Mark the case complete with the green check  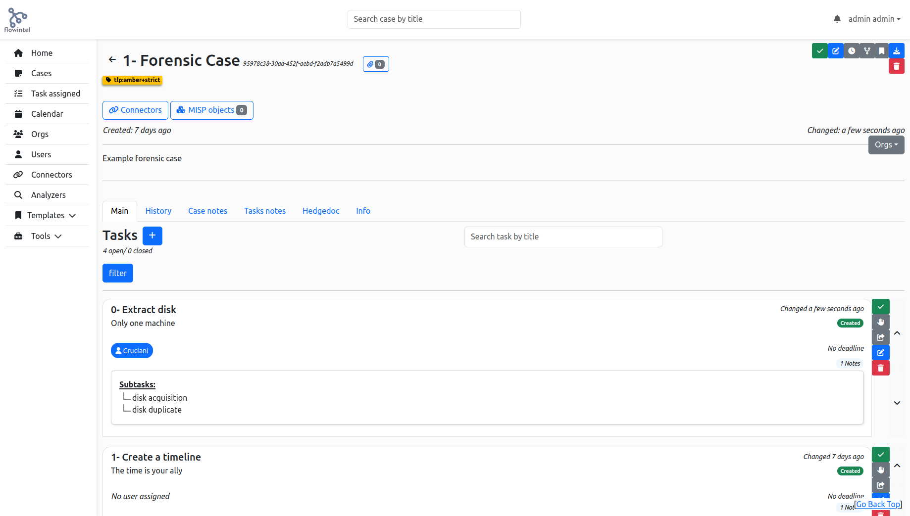point(820,51)
